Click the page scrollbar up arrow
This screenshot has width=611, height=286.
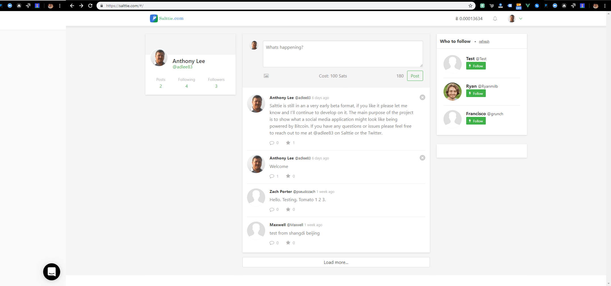click(x=608, y=13)
